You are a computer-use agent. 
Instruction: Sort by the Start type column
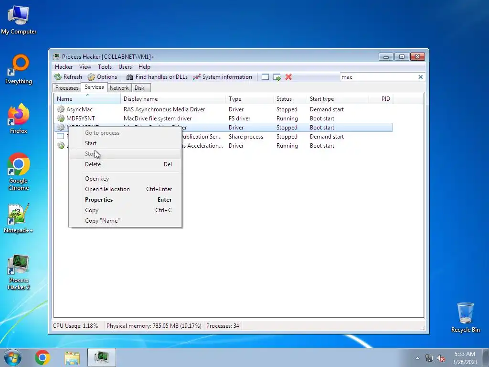[338, 98]
